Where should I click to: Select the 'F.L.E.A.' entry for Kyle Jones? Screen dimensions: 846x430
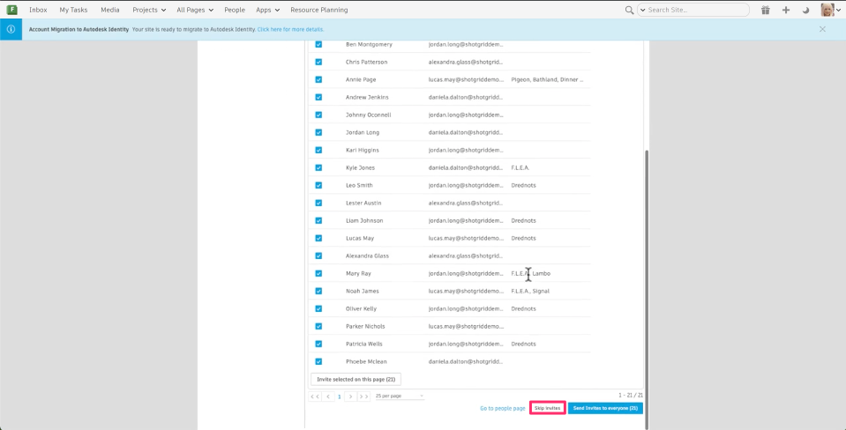[x=520, y=167]
